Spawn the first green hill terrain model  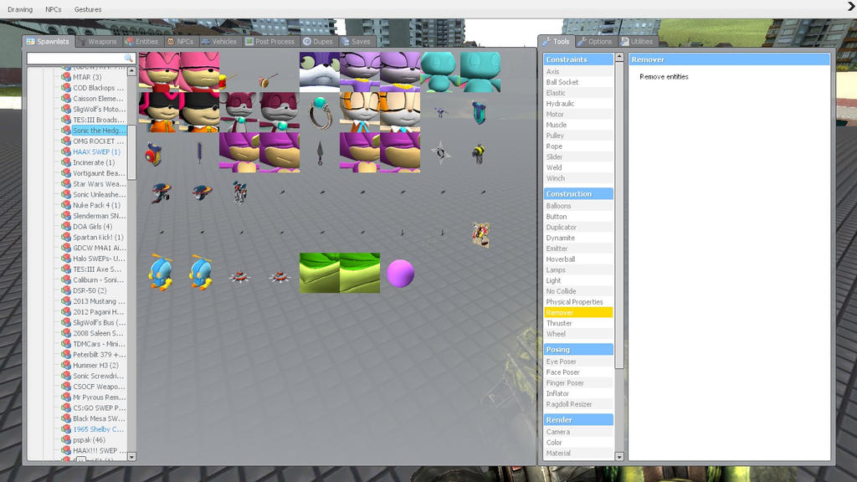[320, 273]
